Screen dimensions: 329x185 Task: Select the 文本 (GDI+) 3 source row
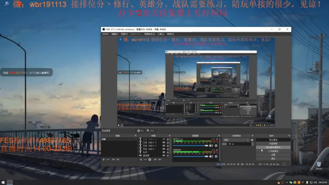(154, 142)
